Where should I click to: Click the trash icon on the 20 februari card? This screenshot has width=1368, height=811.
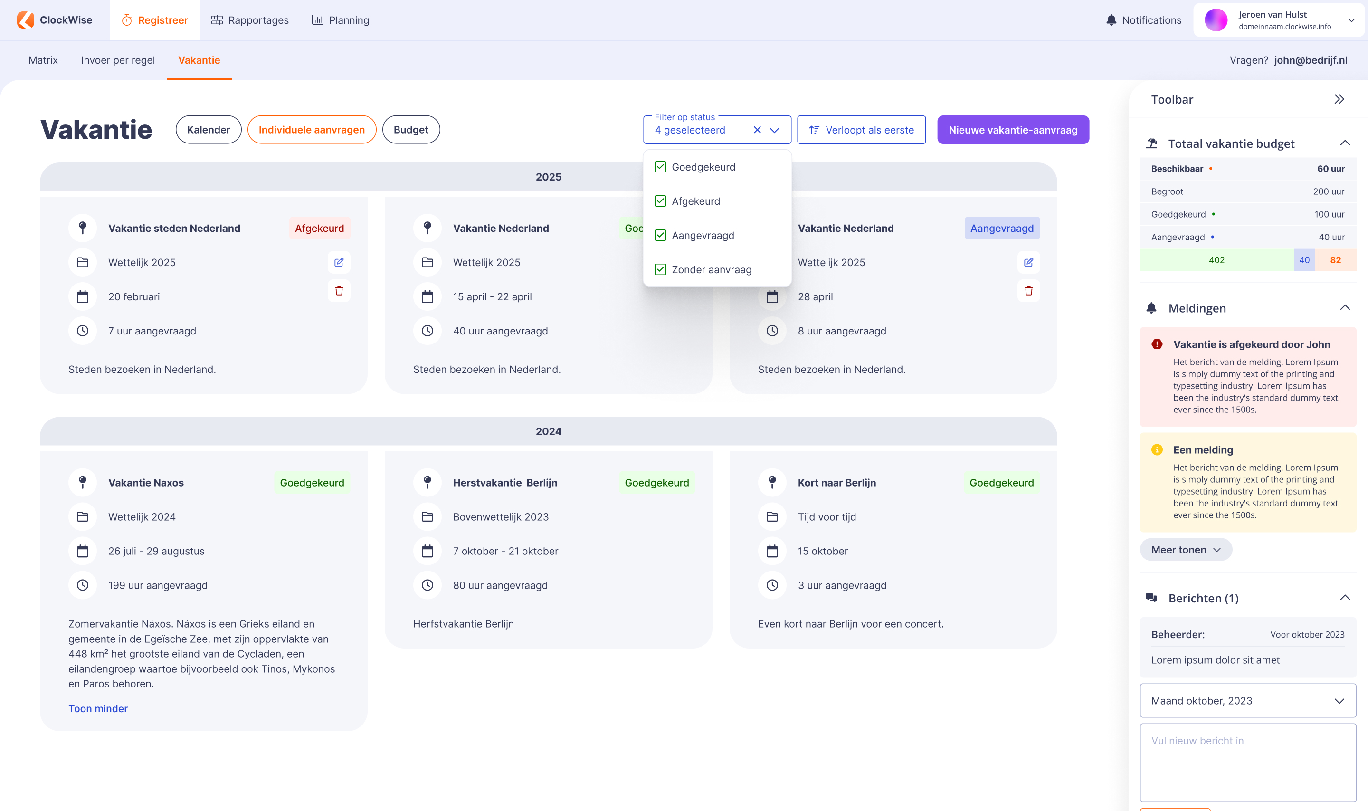[339, 291]
